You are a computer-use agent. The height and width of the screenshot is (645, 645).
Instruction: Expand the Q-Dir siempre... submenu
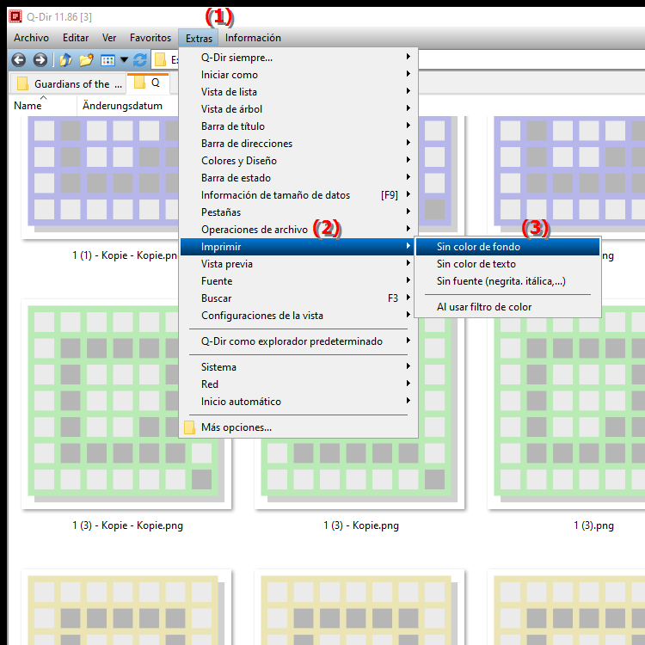(x=299, y=58)
